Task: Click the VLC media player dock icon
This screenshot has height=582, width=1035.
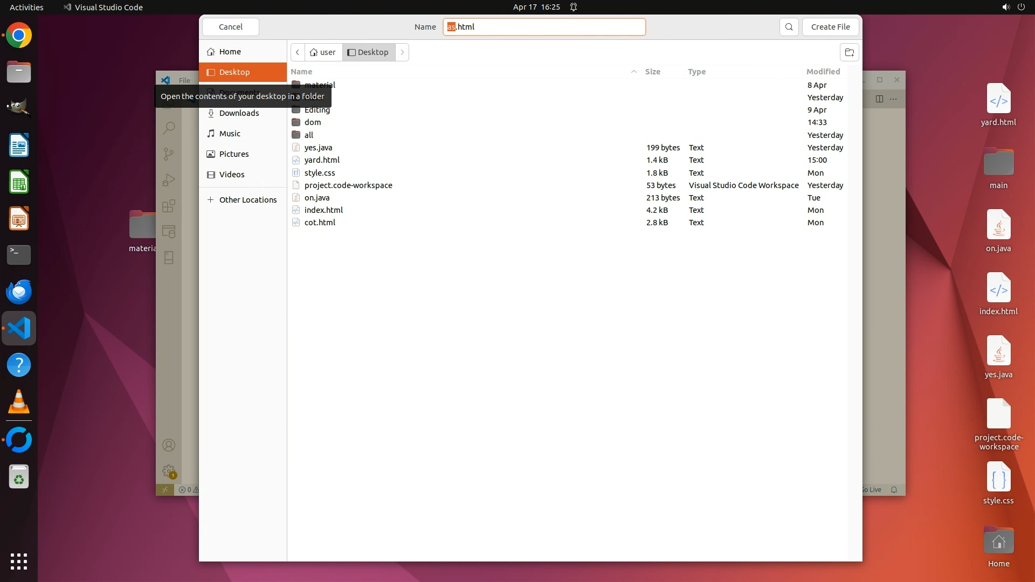Action: [x=19, y=402]
